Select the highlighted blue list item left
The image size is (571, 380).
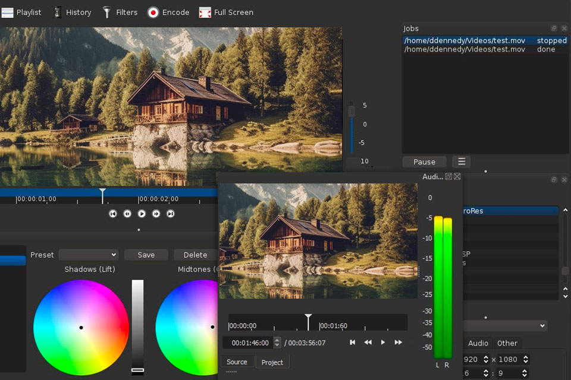click(12, 261)
